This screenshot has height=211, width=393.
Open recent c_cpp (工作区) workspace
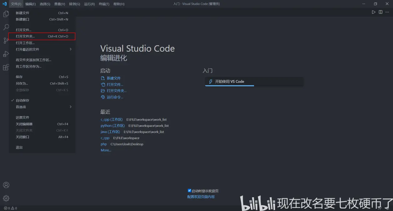coord(112,120)
